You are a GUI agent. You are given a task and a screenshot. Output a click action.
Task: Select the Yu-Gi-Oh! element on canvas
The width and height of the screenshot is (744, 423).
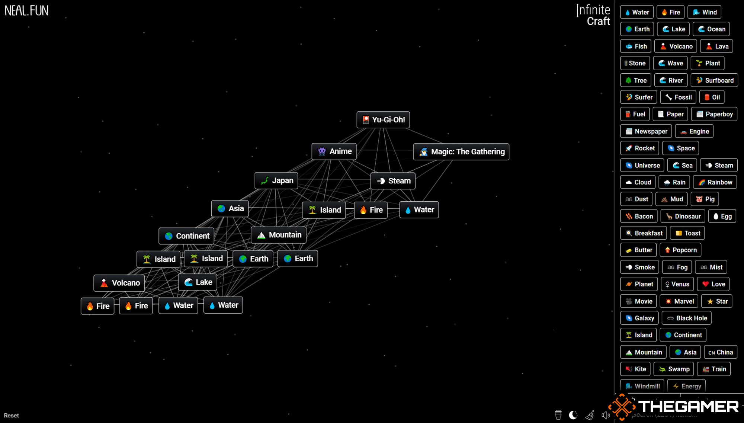(383, 120)
